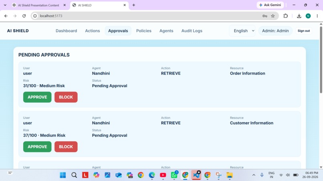This screenshot has width=323, height=181.
Task: Switch to AI Shield Presentation Content tab
Action: 38,5
